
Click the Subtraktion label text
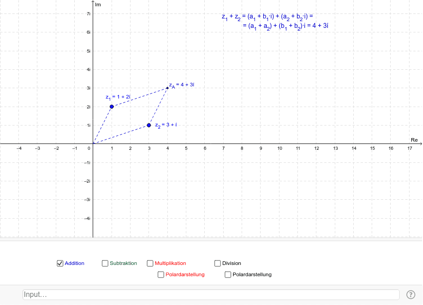[123, 263]
